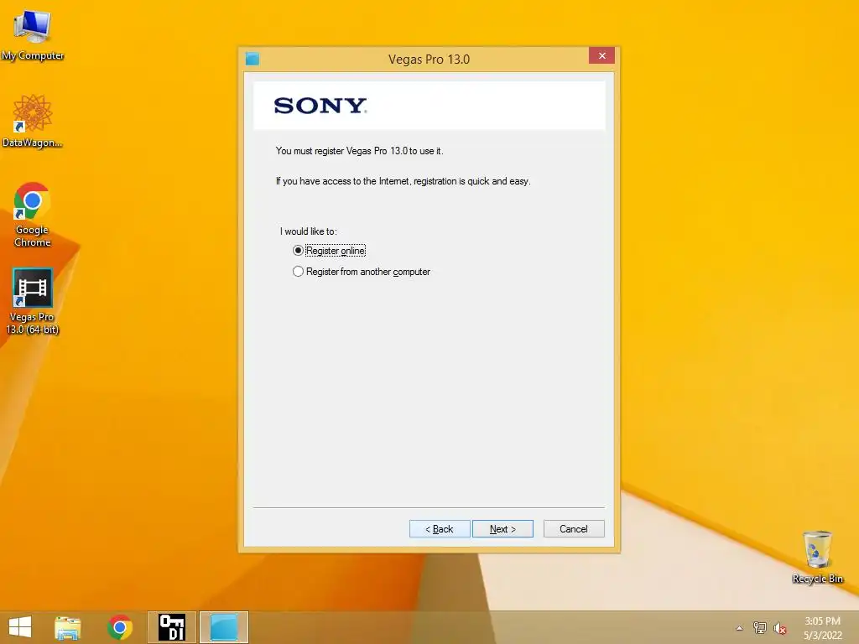This screenshot has height=644, width=859.
Task: Close the Vegas Pro 13.0 dialog
Action: tap(601, 55)
